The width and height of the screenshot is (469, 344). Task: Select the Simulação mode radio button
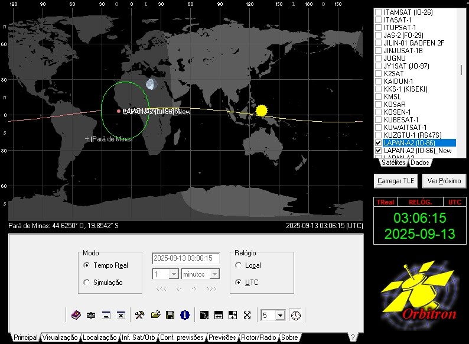click(x=87, y=283)
